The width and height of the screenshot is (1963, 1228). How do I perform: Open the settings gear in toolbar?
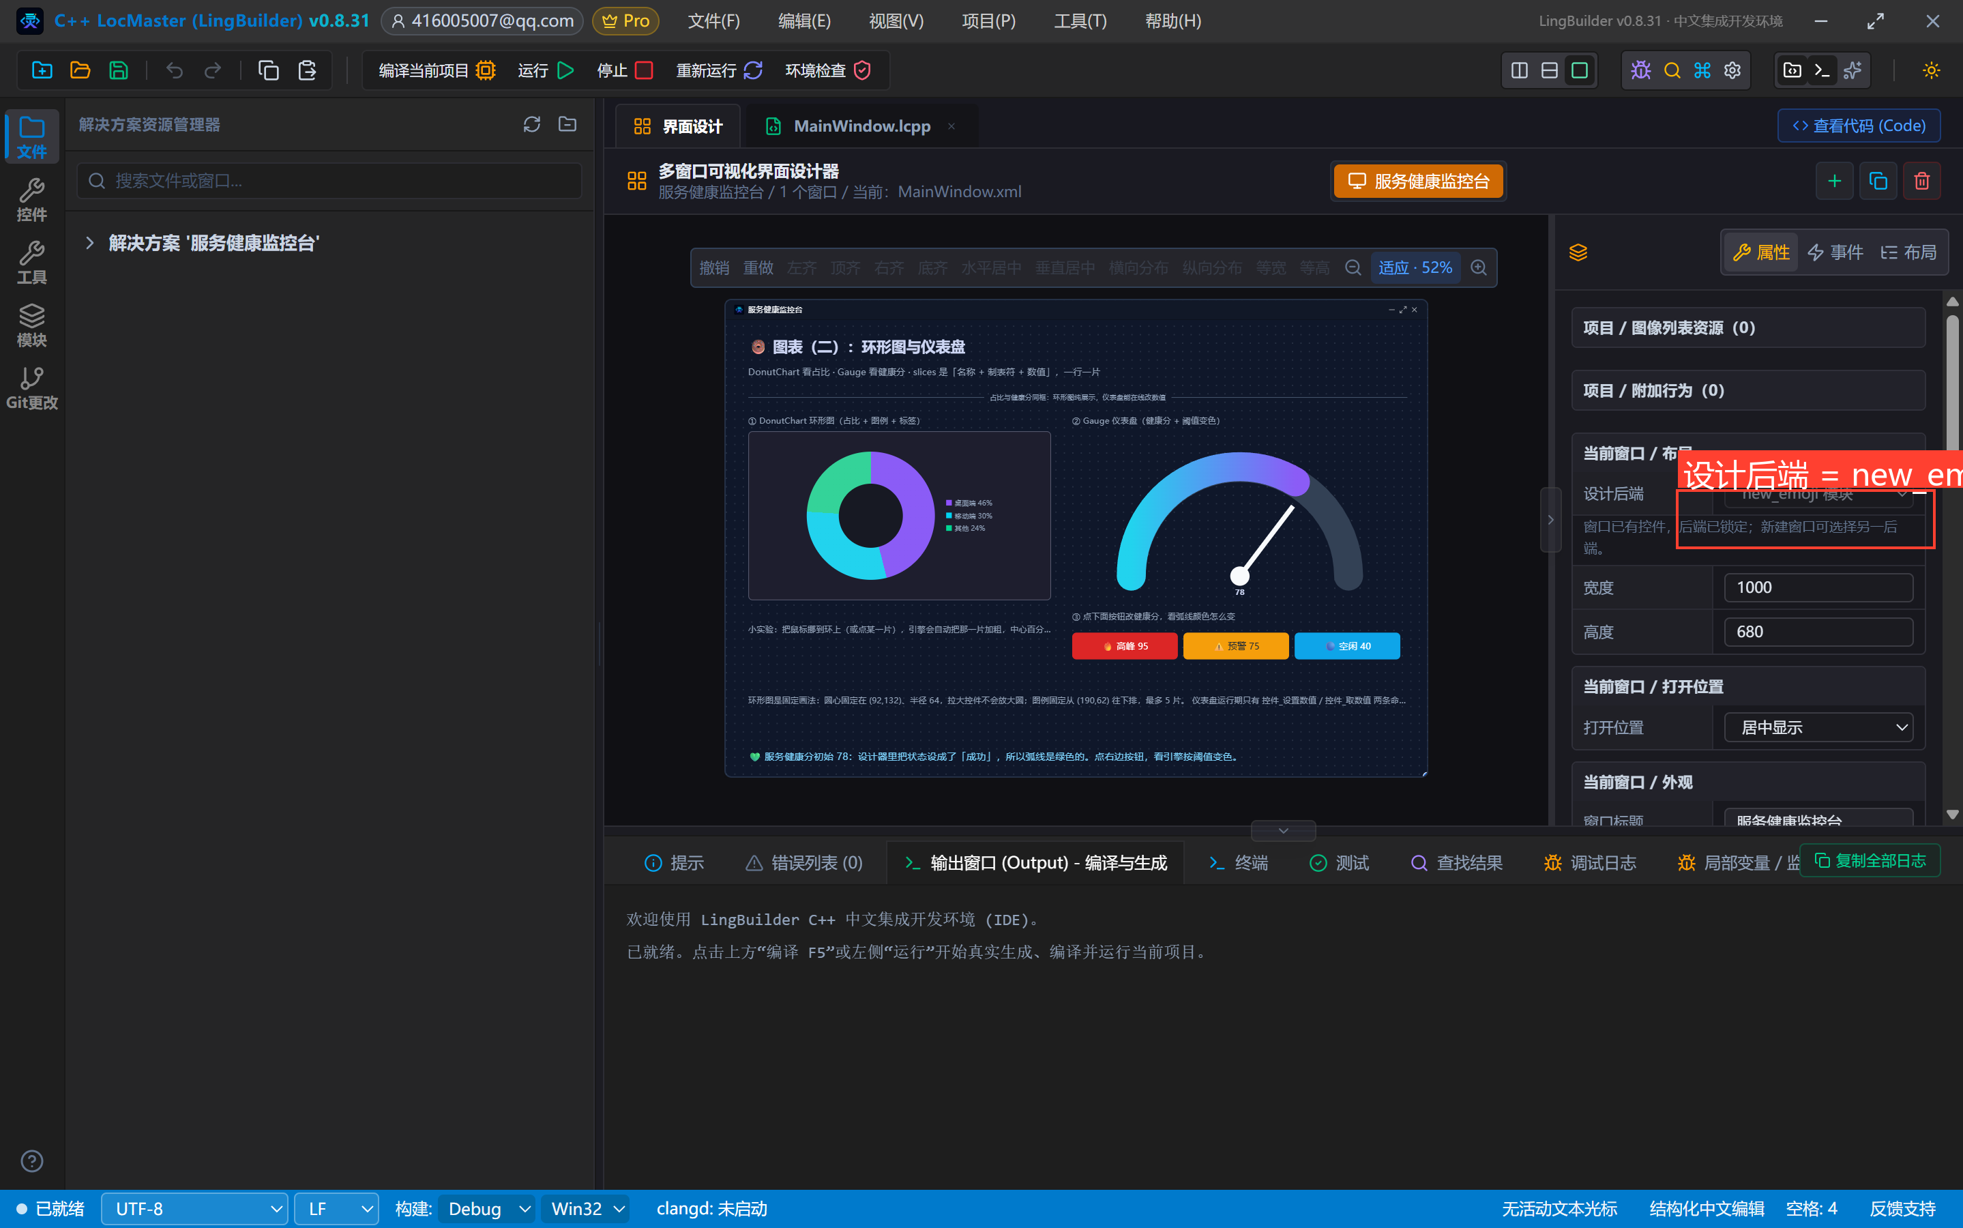pyautogui.click(x=1732, y=71)
